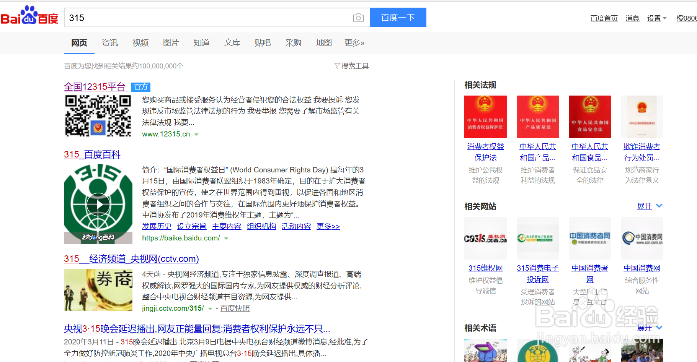Open 消息 link in header

click(x=632, y=18)
